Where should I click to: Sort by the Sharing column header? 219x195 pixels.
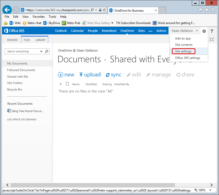107,84
